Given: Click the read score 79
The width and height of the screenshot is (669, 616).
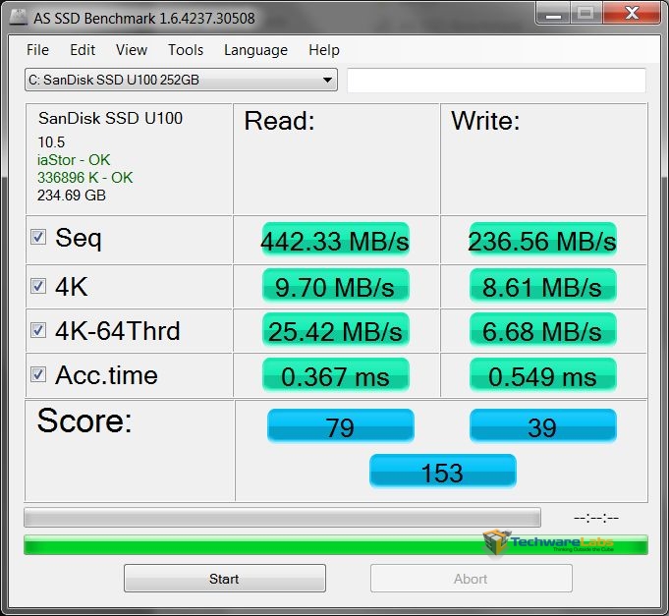Looking at the screenshot, I should coord(341,425).
